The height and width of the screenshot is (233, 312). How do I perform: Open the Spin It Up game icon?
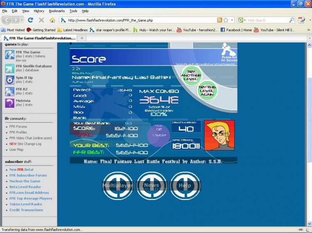[10, 80]
